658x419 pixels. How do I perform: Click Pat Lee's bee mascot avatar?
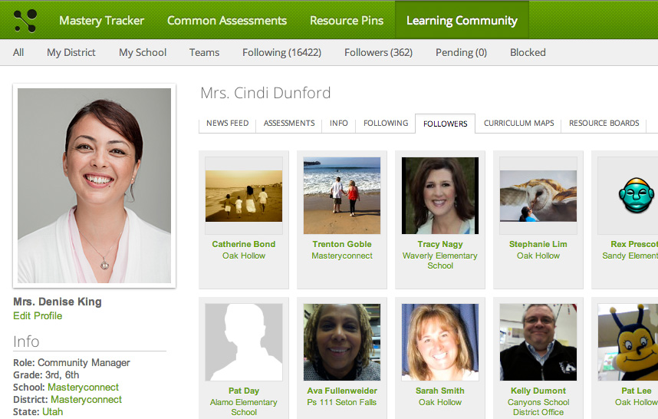coord(628,342)
